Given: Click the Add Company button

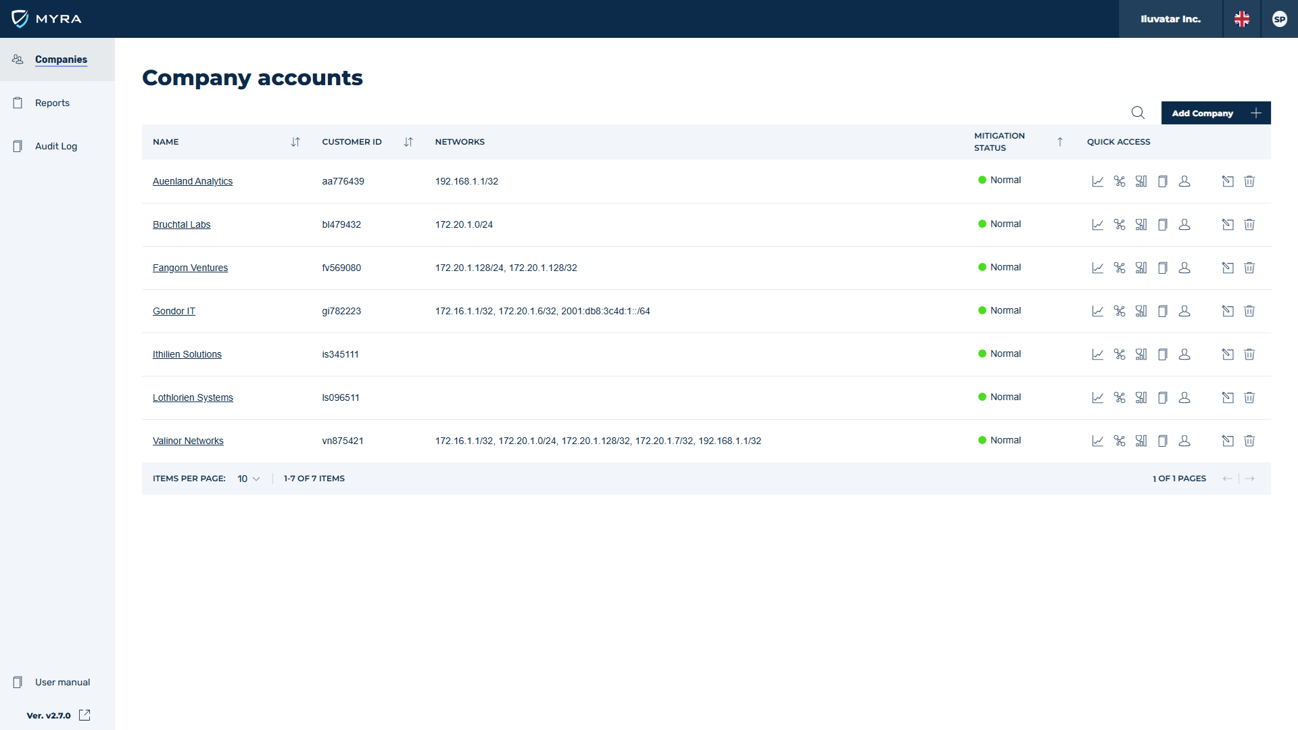Looking at the screenshot, I should [x=1216, y=113].
